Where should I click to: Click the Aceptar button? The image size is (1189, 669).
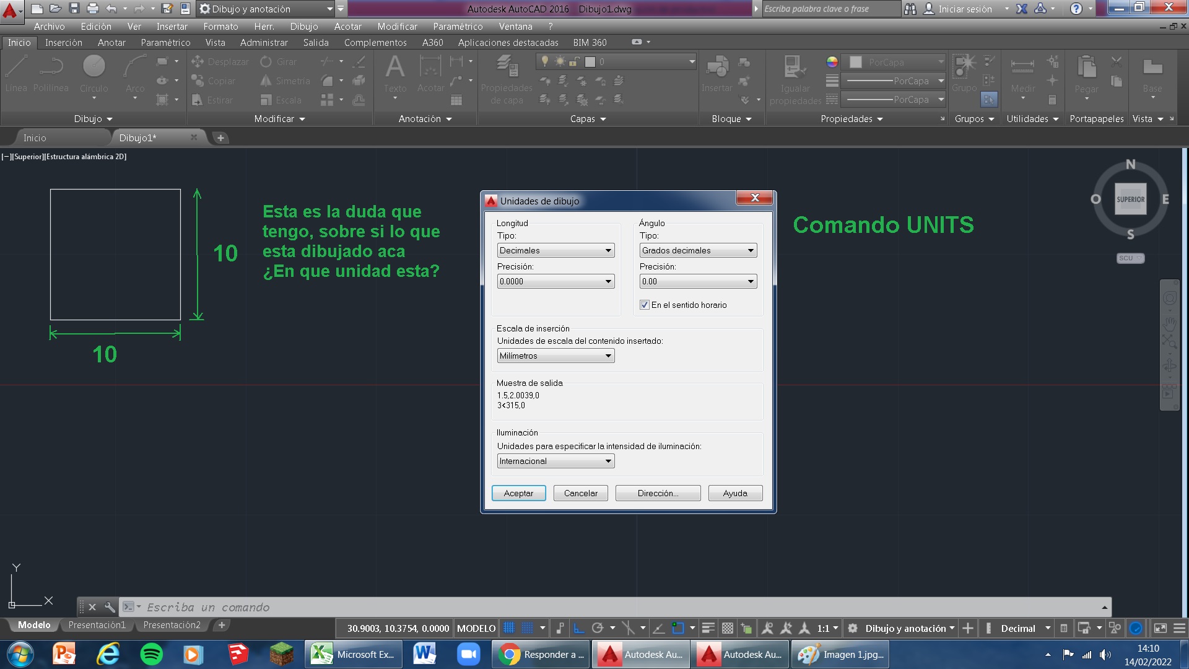pos(518,493)
